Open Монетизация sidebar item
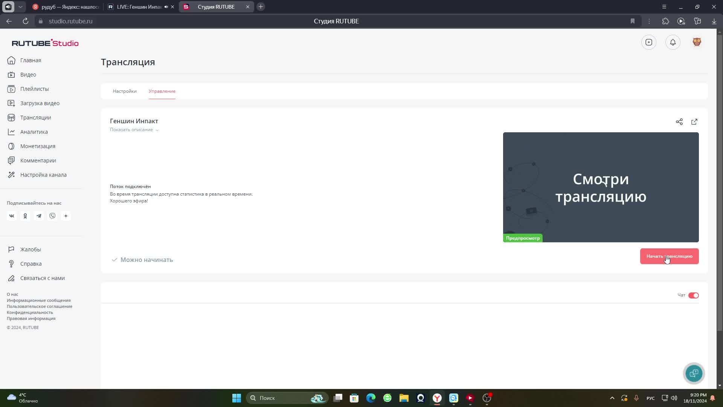 click(38, 146)
